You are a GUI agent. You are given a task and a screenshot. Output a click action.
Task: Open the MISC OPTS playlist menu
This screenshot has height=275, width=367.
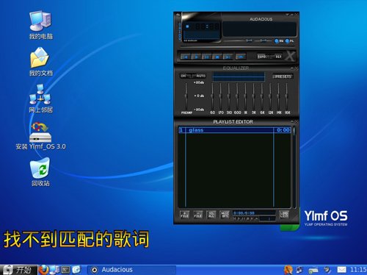[225, 215]
